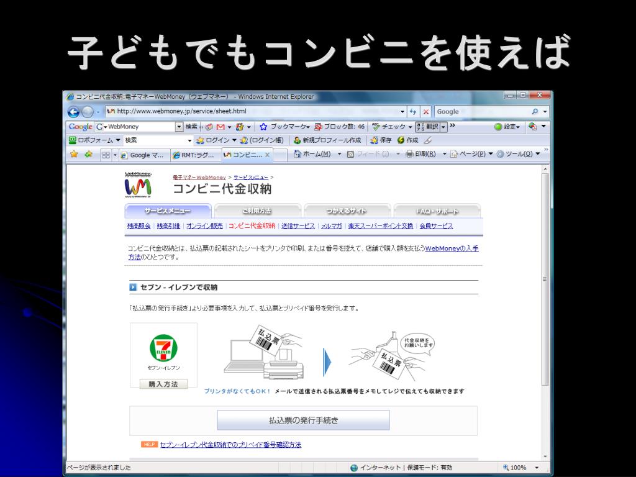Click the Home (ホーム) toolbar button
The image size is (636, 477).
click(x=312, y=154)
